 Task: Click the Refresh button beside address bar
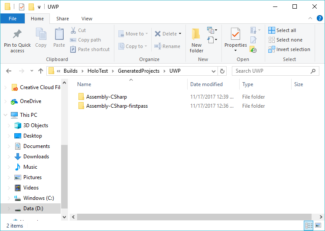(222, 71)
